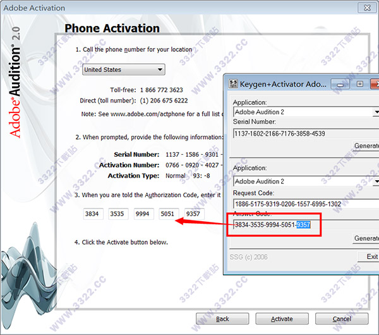This screenshot has width=379, height=335.
Task: Click the SSG (c) 2006 label
Action: click(x=248, y=257)
